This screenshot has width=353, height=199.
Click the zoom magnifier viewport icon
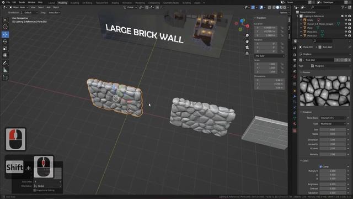(x=247, y=35)
